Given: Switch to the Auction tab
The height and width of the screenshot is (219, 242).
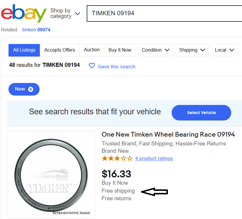Looking at the screenshot, I should 92,50.
